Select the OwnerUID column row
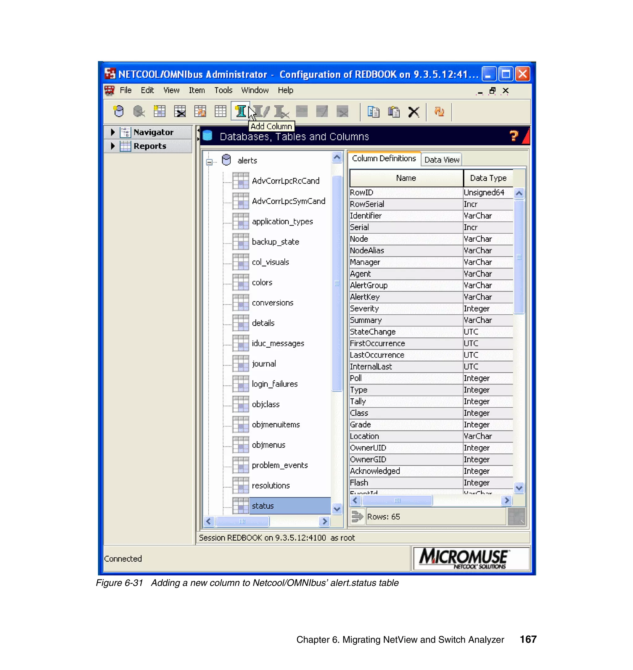The height and width of the screenshot is (670, 633). tap(431, 448)
